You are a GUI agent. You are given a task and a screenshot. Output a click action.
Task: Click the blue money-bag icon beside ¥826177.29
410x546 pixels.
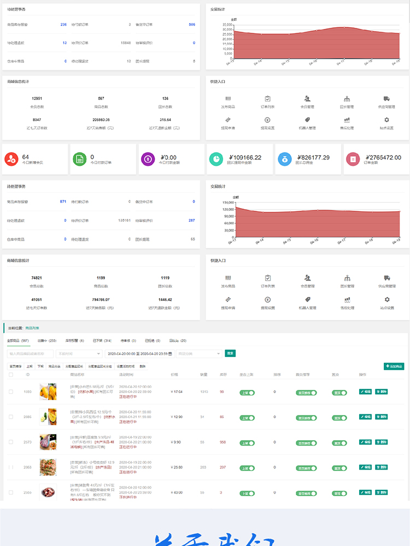click(284, 159)
